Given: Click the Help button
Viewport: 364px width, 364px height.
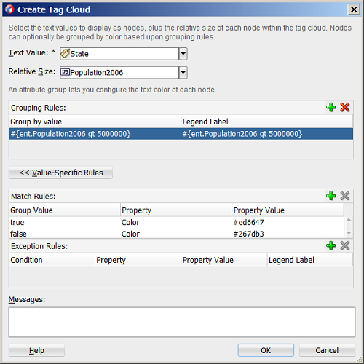Looking at the screenshot, I should (x=36, y=350).
